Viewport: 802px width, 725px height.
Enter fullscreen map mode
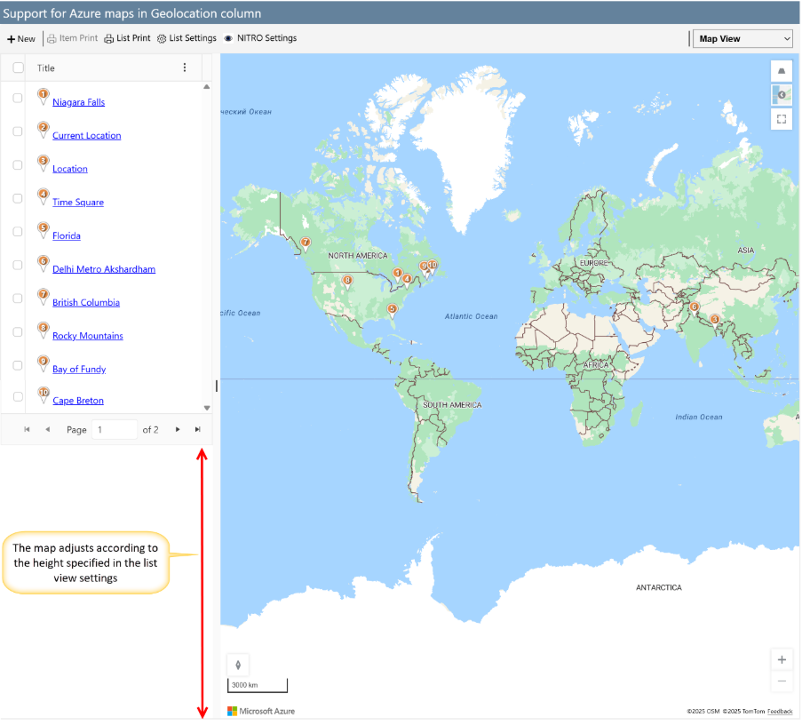pyautogui.click(x=781, y=118)
